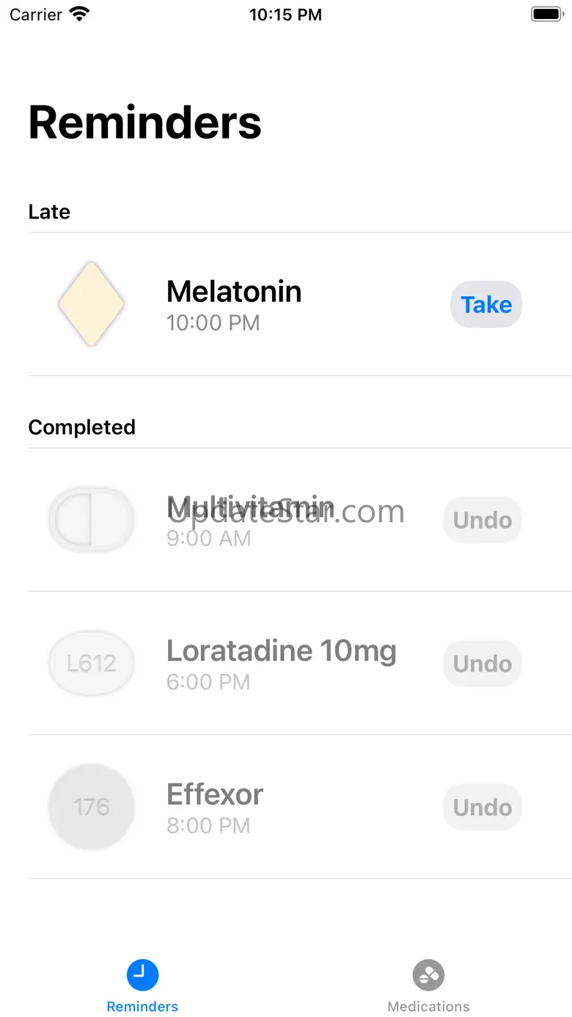Tap the L612 Loratadine pill icon
The image size is (572, 1017).
pyautogui.click(x=91, y=664)
